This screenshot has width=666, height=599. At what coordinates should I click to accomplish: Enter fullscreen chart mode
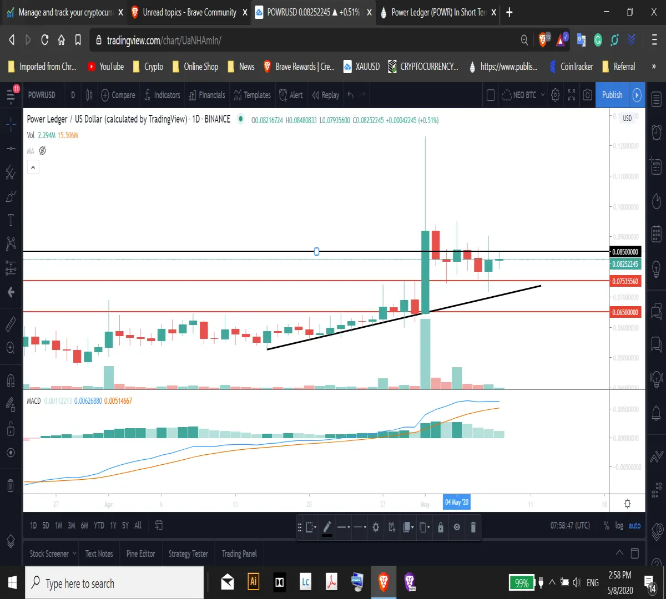(x=572, y=95)
